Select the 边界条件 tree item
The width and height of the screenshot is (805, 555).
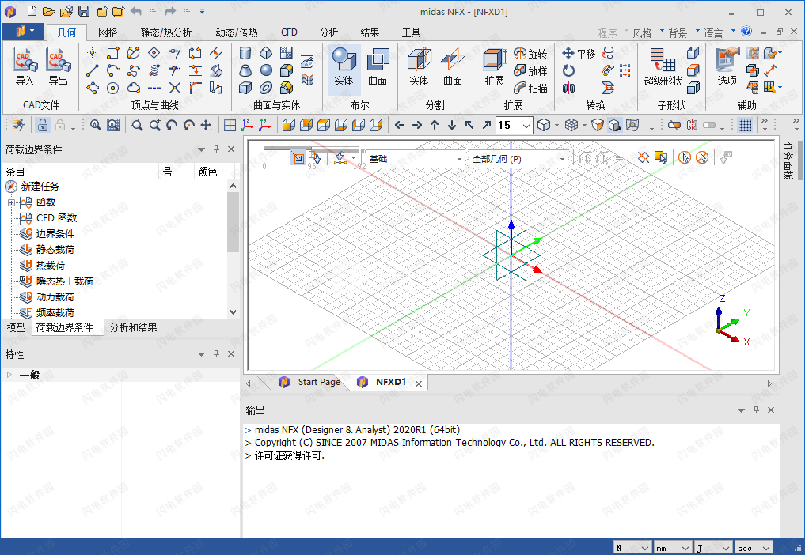(55, 234)
